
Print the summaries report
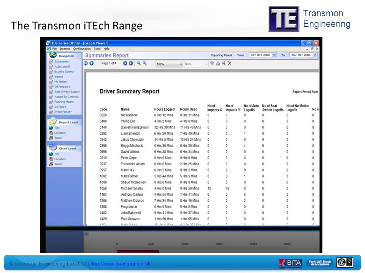click(x=218, y=63)
